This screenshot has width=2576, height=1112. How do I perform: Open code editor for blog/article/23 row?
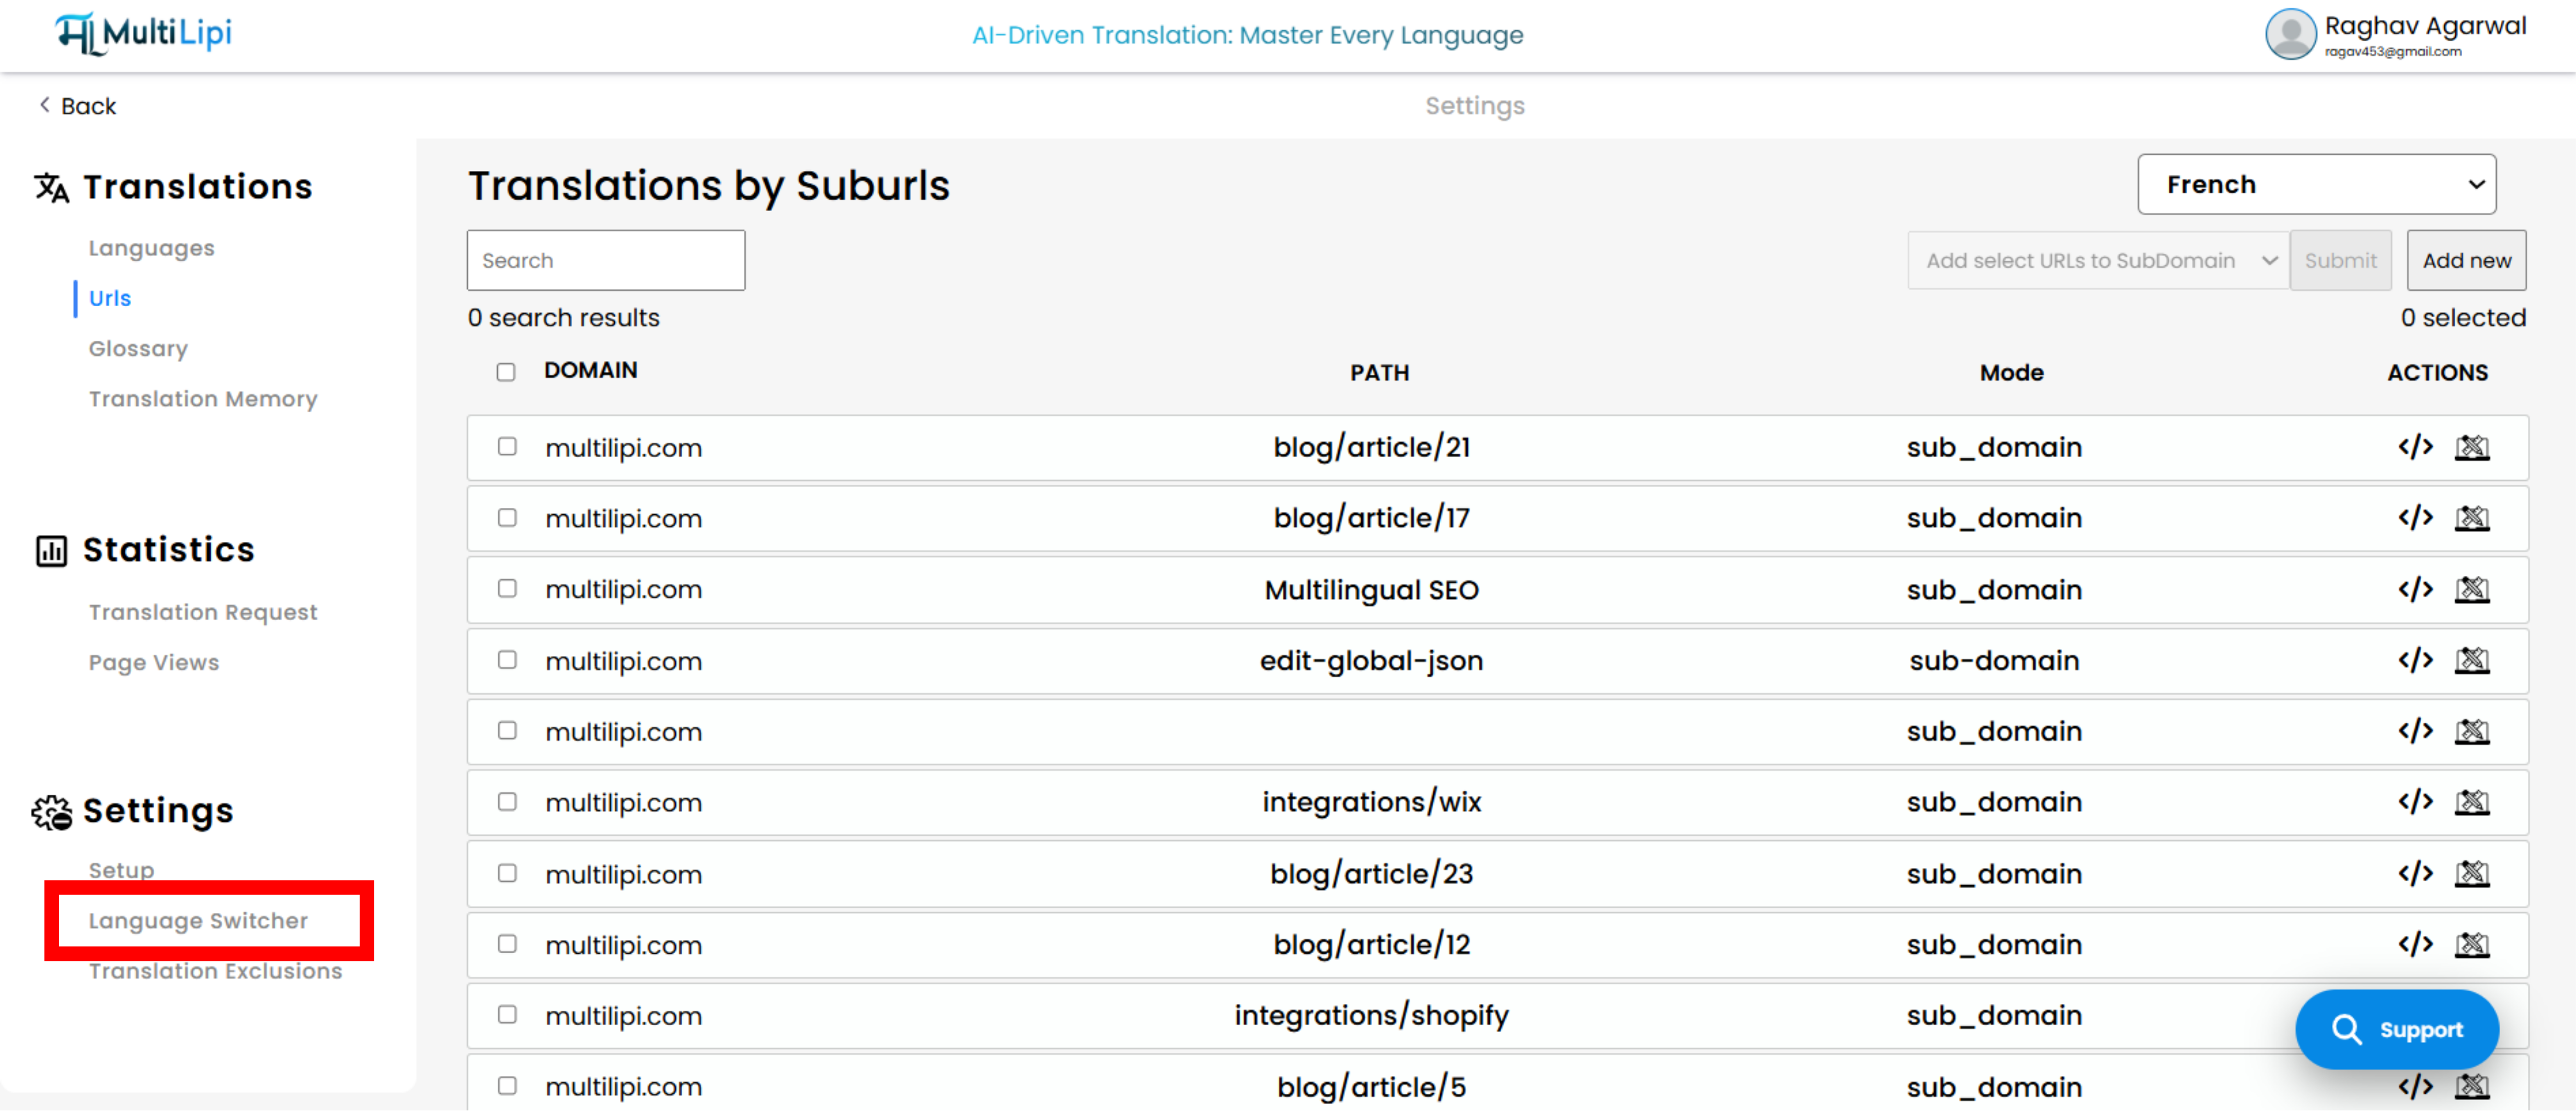(x=2415, y=873)
